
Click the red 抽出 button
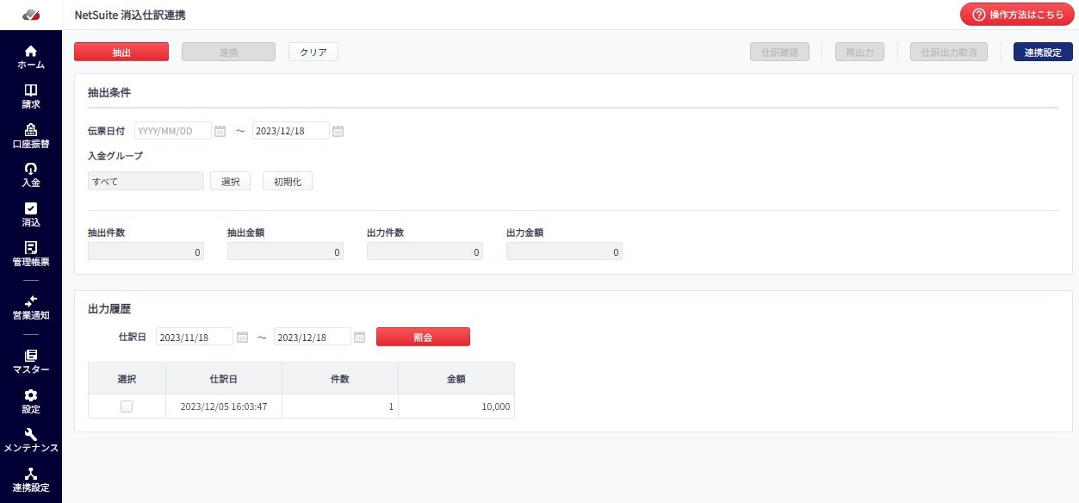pos(121,52)
